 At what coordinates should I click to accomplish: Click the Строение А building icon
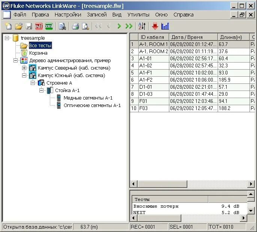coord(41,83)
